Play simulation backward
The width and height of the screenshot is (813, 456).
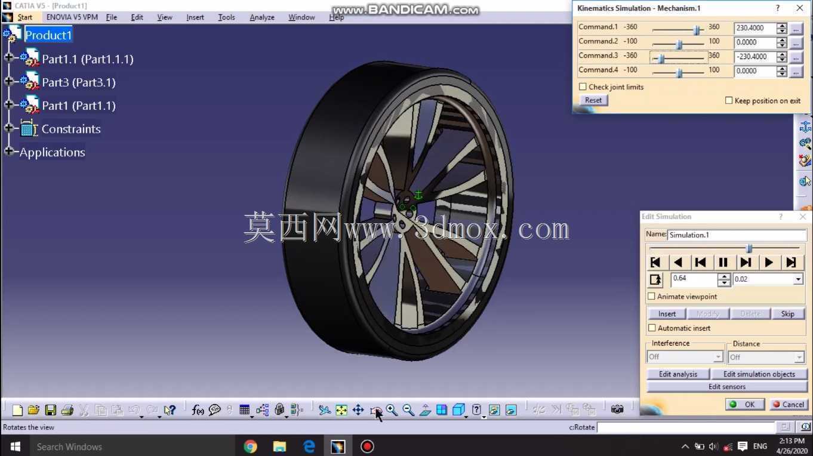pyautogui.click(x=678, y=263)
